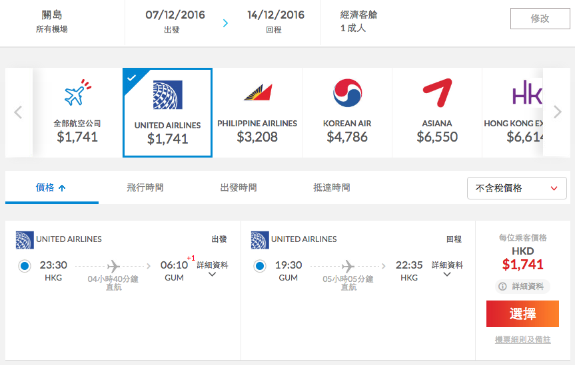Click the 04小時40分鐘 outbound duration
This screenshot has height=365, width=575.
pyautogui.click(x=113, y=279)
